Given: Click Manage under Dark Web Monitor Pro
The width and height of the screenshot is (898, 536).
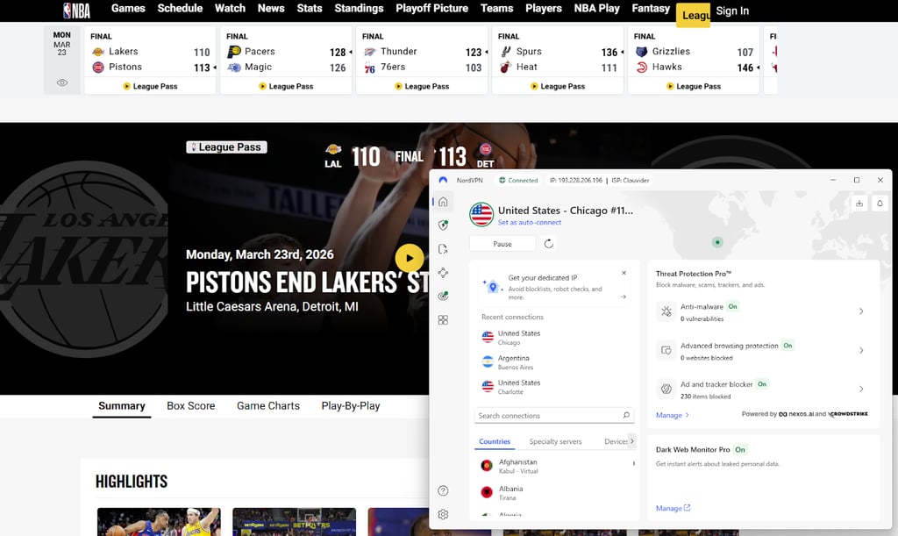Looking at the screenshot, I should (673, 508).
